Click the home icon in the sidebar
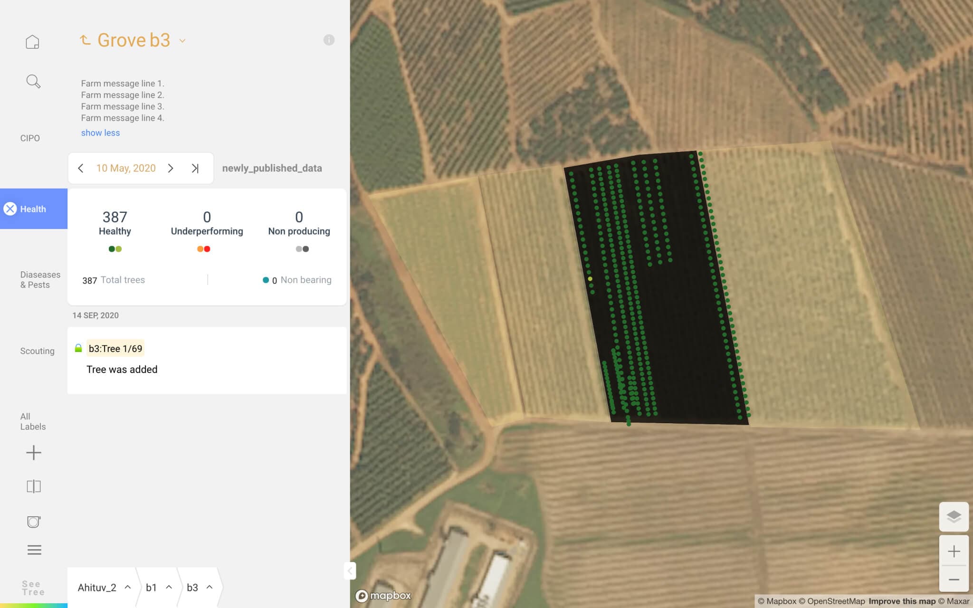The image size is (973, 608). click(x=33, y=41)
